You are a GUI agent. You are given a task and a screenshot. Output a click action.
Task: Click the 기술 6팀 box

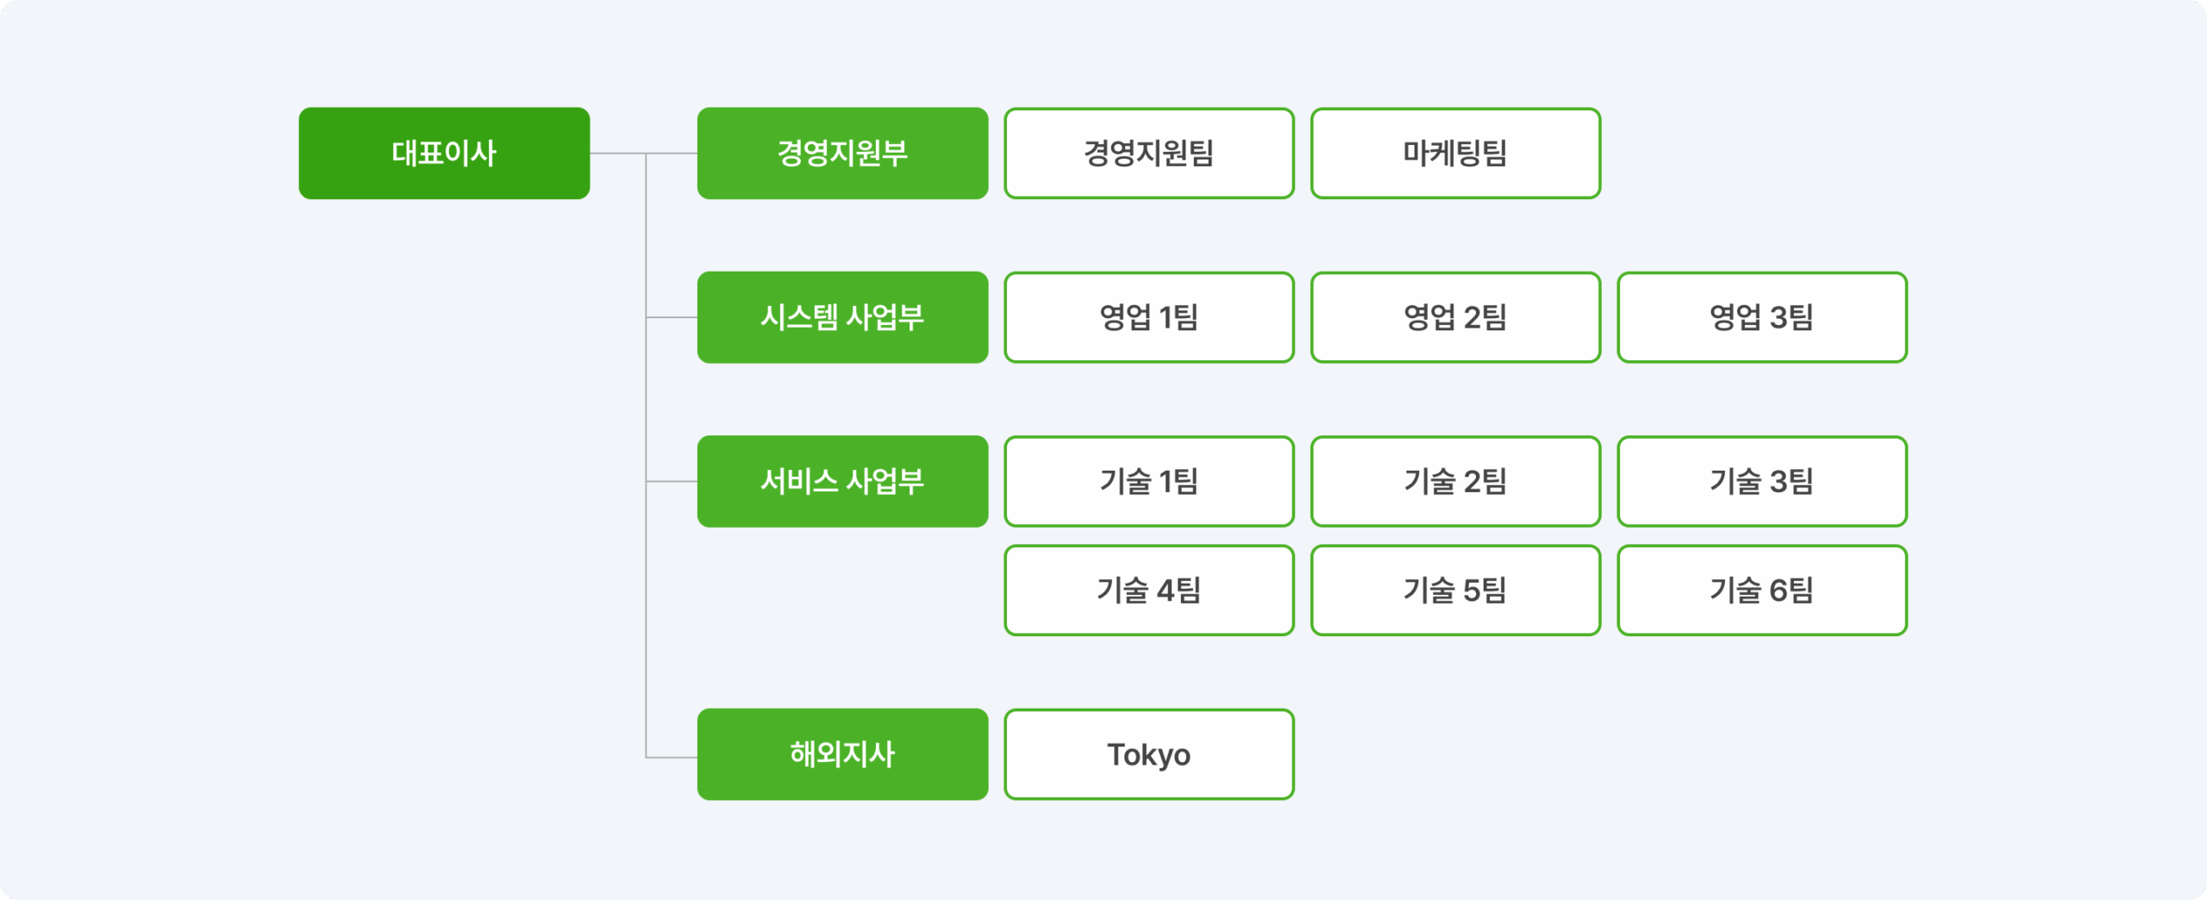point(1761,591)
